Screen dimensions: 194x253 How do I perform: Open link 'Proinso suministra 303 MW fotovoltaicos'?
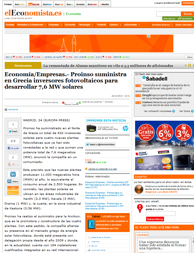tap(107, 185)
